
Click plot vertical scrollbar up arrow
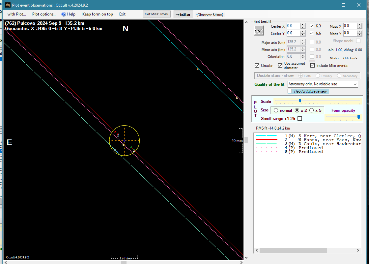pos(246,22)
